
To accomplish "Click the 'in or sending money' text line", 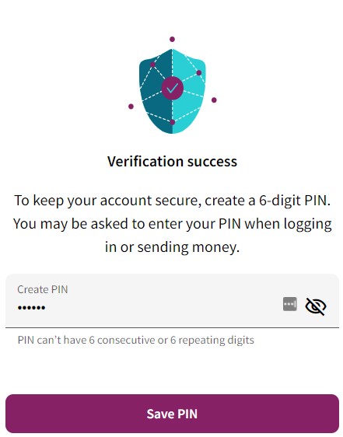I will [x=172, y=247].
